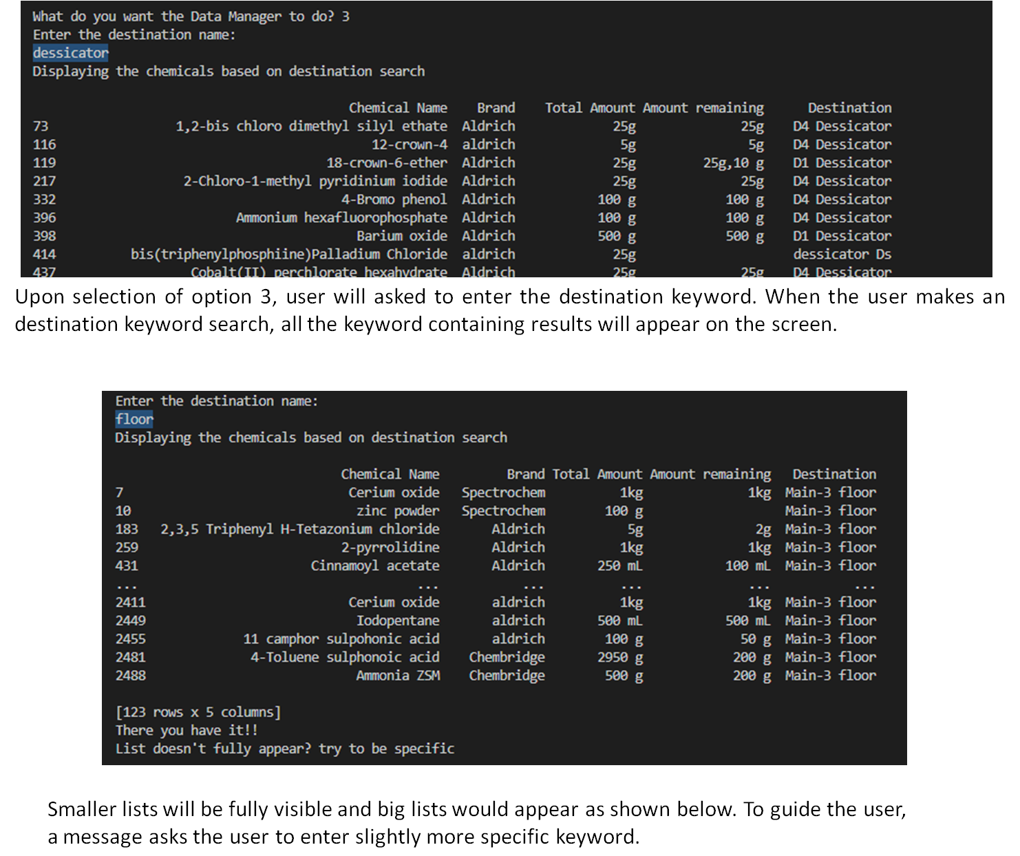Click the '[123 rows x 5 columns]' summary
This screenshot has height=856, width=1020.
198,712
